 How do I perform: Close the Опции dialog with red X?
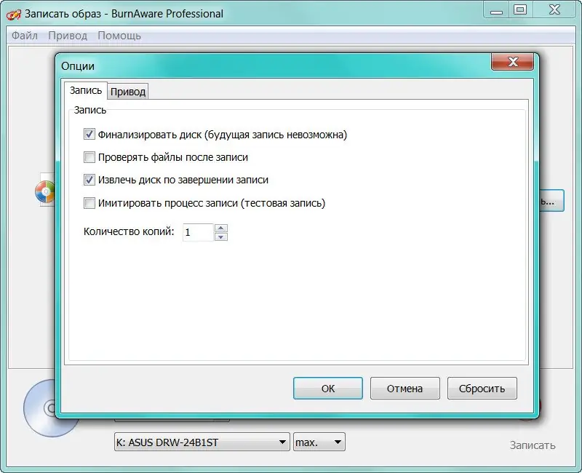(513, 62)
